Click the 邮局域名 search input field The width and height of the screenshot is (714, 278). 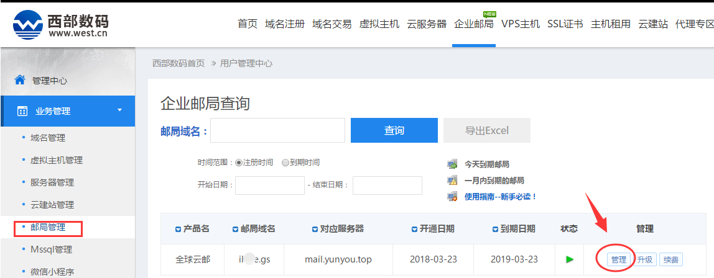coord(277,130)
